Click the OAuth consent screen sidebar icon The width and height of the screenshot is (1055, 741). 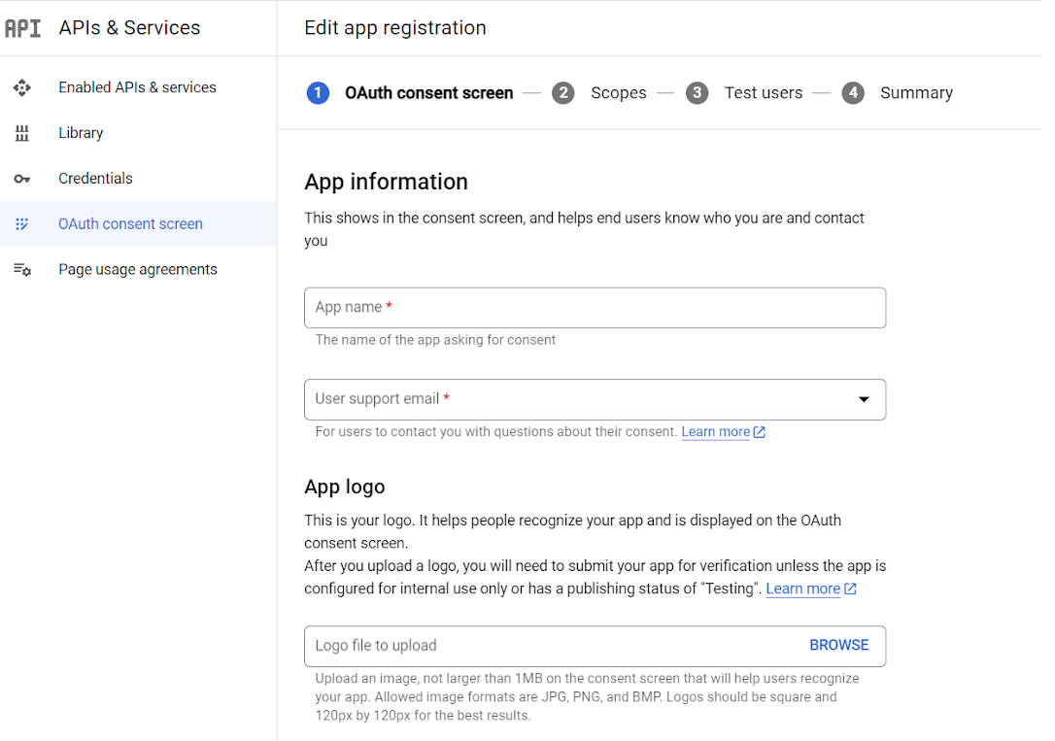coord(22,224)
